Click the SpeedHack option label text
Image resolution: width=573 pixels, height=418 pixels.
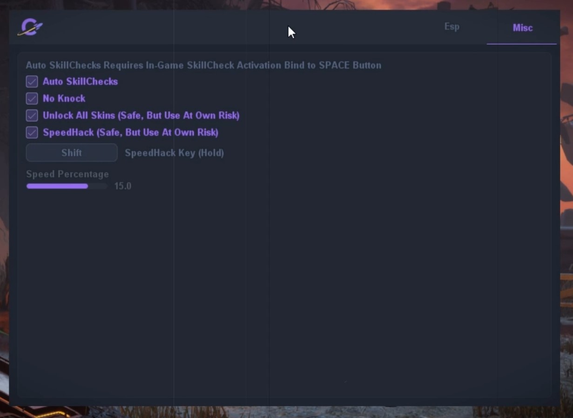click(130, 132)
